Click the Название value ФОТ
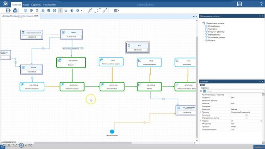The image size is (265, 149). 233,98
